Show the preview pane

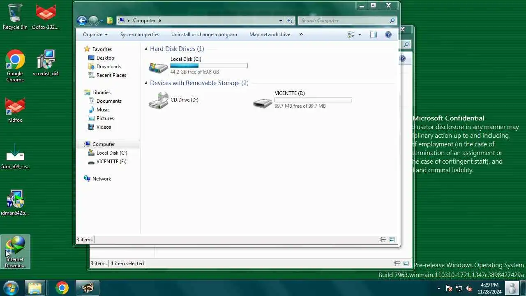point(374,35)
